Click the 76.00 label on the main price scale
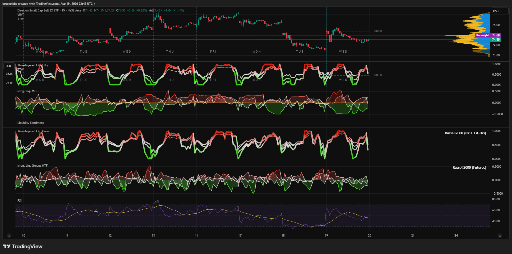 point(496,25)
